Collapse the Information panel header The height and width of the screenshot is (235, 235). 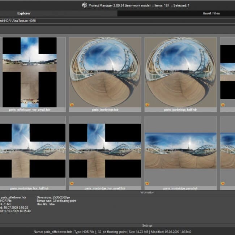pos(147,192)
